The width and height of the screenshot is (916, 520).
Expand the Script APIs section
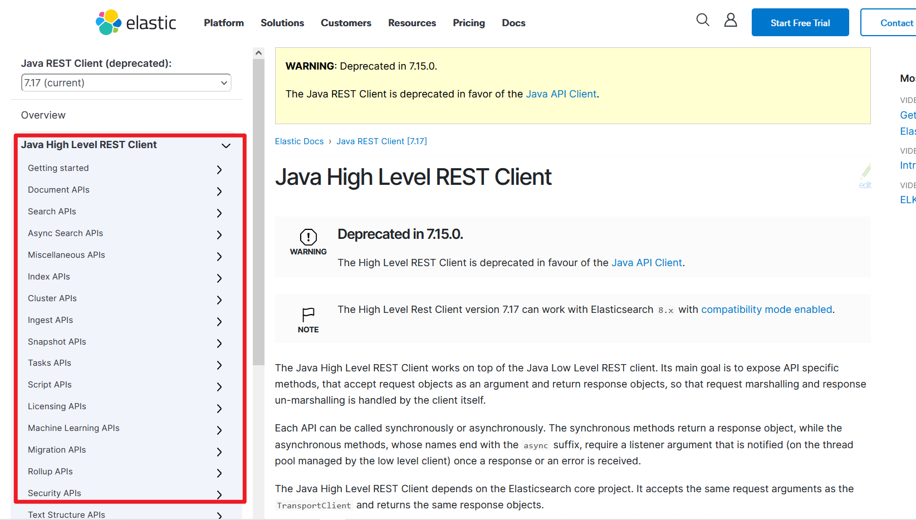click(x=219, y=387)
